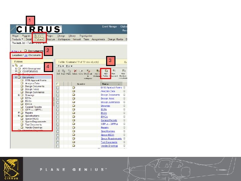The image size is (241, 181).
Task: Check the box for 8110 Approval Forms row
Action: [x=58, y=88]
